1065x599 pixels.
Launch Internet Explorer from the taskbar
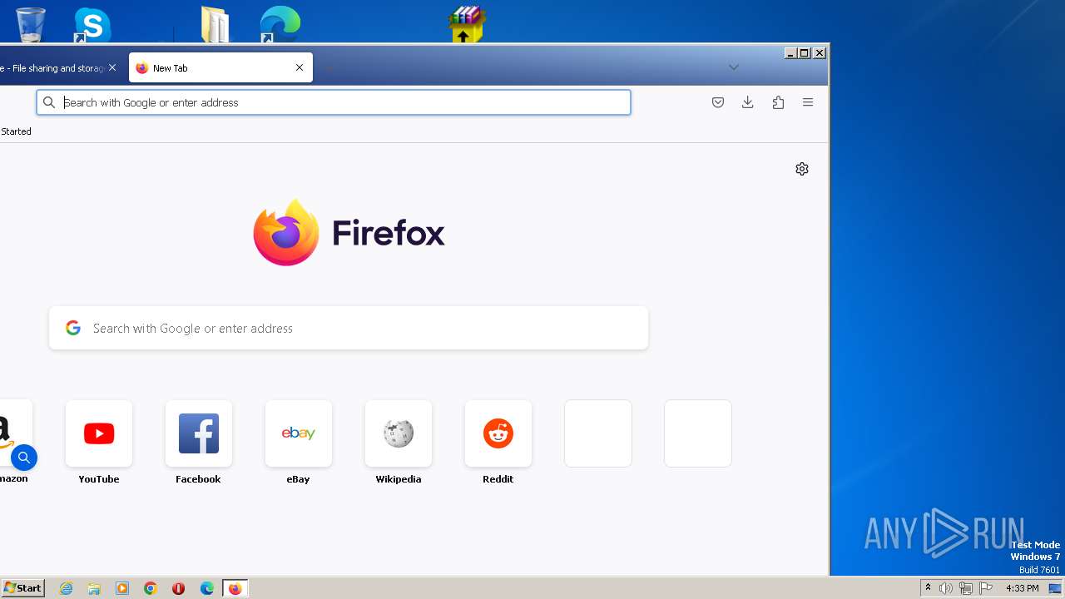point(67,588)
